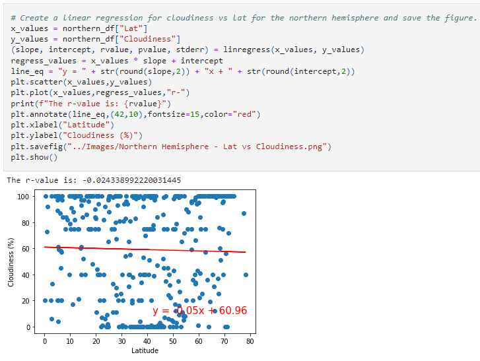Image resolution: width=480 pixels, height=361 pixels.
Task: Click the Latitude x-axis label
Action: [x=145, y=350]
